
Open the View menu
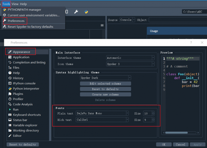coord(15,4)
